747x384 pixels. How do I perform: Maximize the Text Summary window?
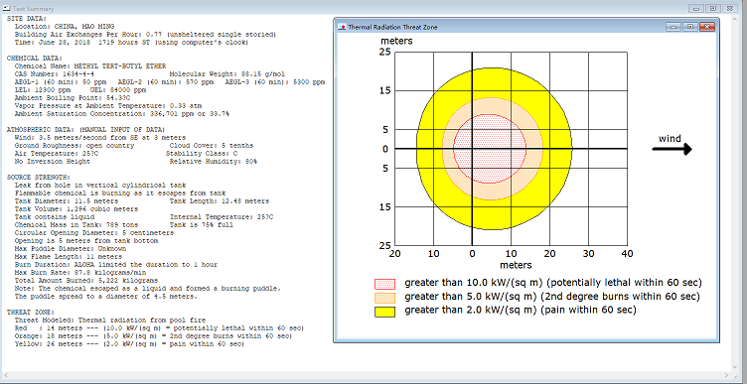[712, 8]
